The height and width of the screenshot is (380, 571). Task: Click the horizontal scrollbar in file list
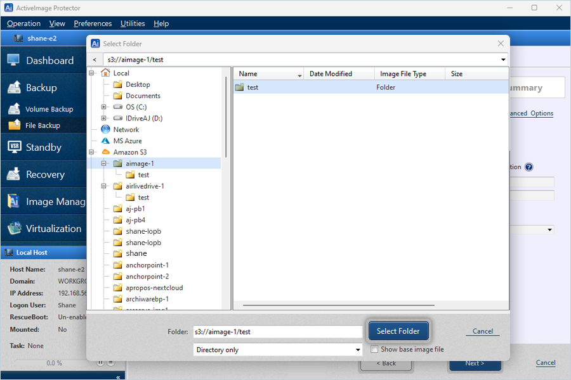click(339, 305)
